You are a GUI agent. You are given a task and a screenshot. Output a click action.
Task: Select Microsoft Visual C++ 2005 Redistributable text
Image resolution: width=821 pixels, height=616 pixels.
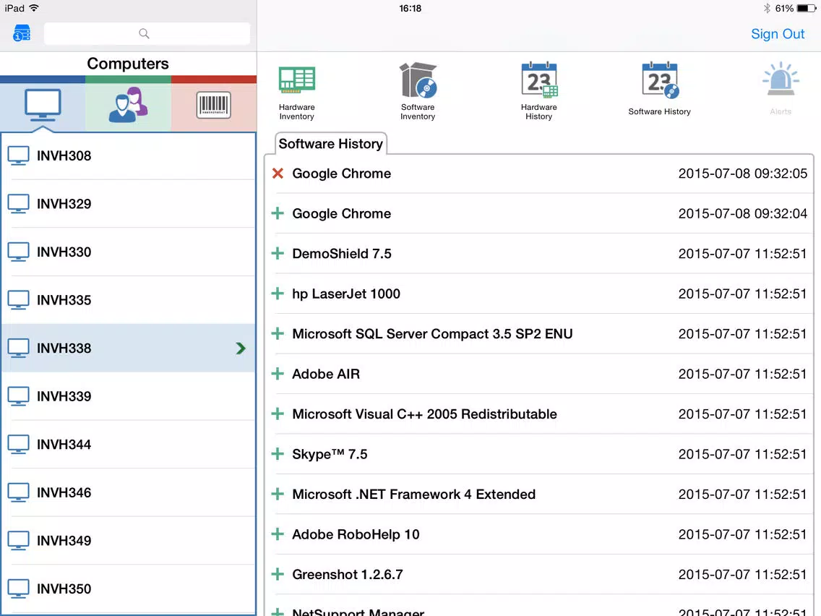tap(425, 414)
